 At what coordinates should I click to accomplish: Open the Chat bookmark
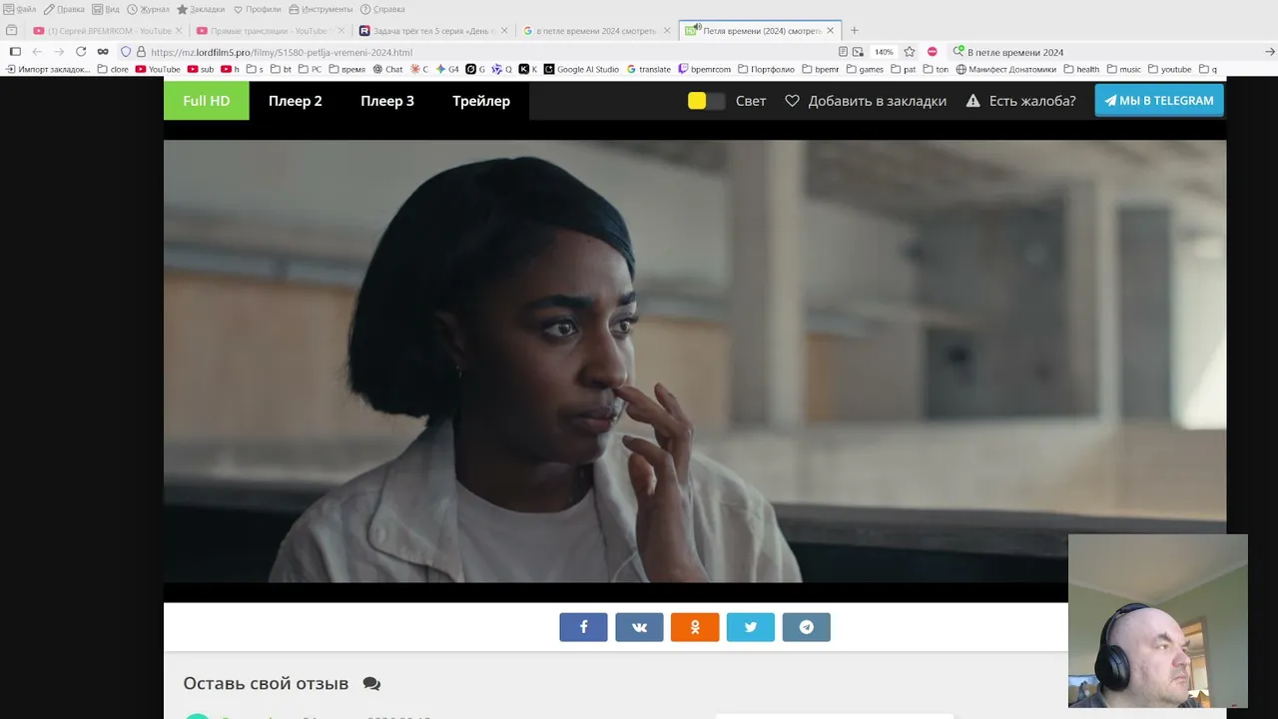tap(387, 69)
